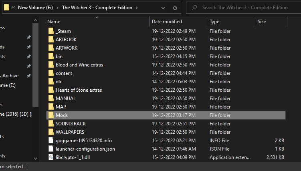The image size is (301, 171).
Task: Click the ARTWORK folder icon
Action: point(51,48)
